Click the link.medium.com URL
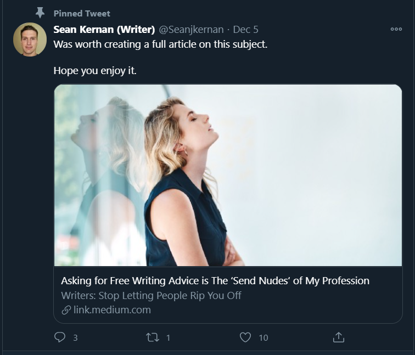The width and height of the screenshot is (415, 355). (112, 310)
